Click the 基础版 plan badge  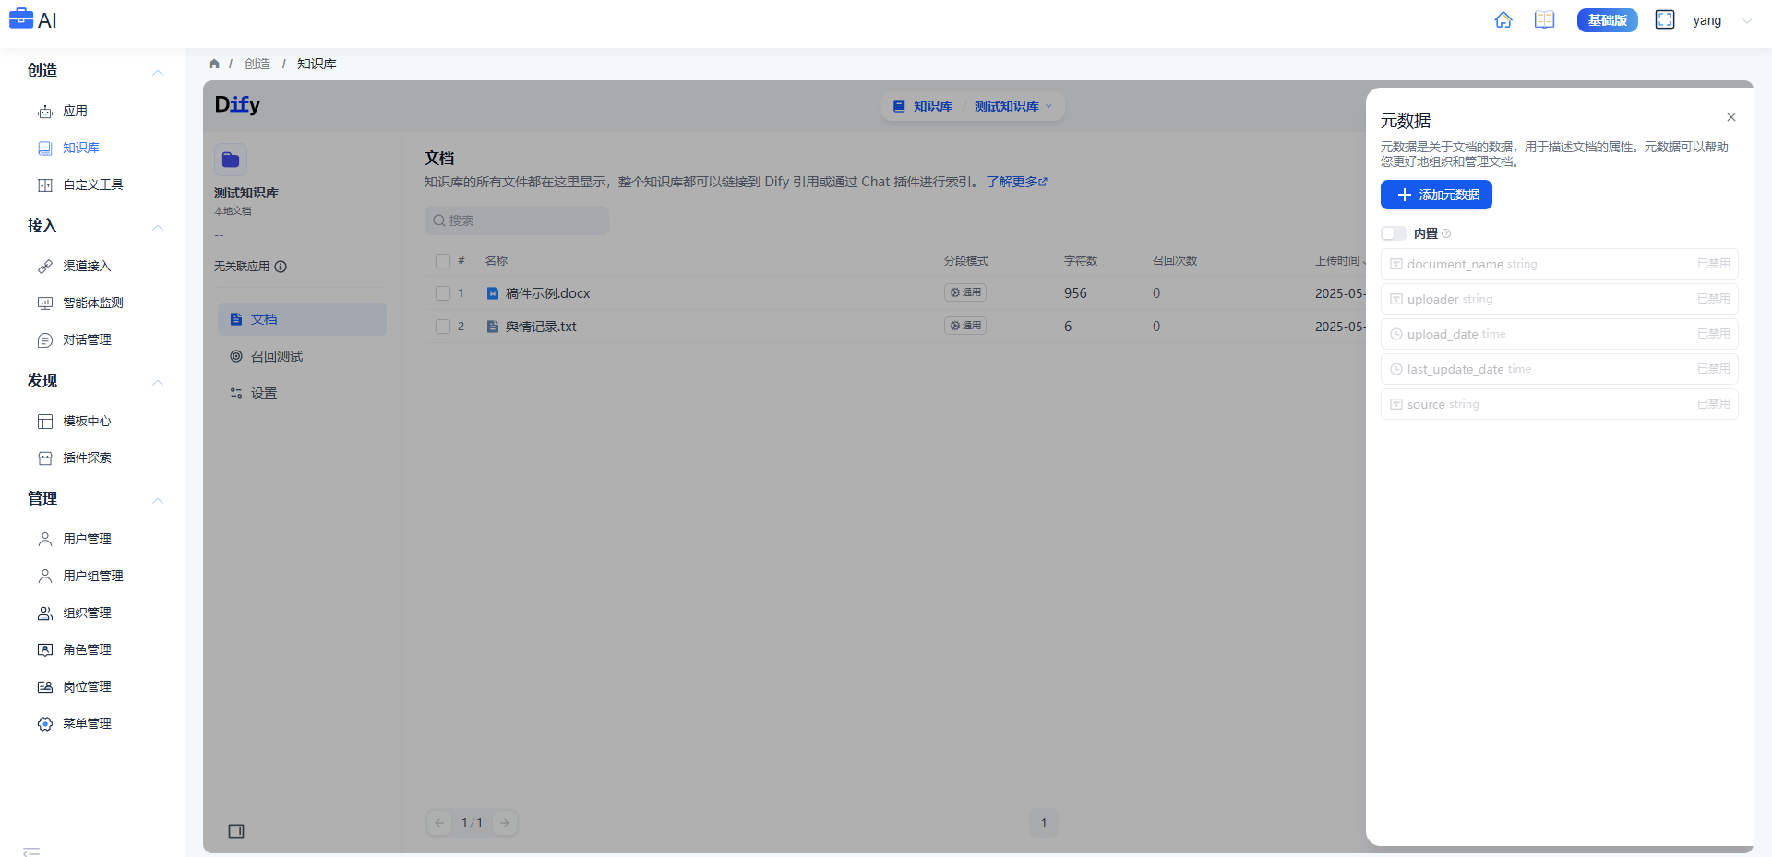tap(1607, 20)
